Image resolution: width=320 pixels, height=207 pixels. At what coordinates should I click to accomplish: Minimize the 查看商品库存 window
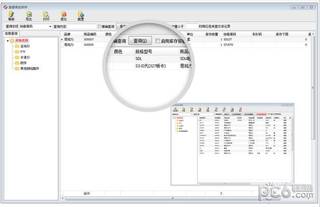pos(294,7)
